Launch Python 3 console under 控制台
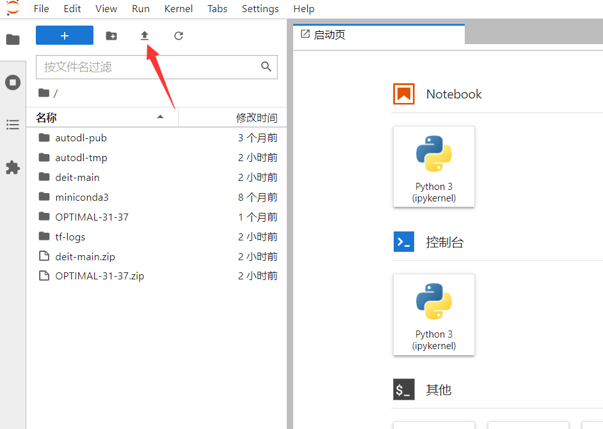603x429 pixels. (433, 314)
